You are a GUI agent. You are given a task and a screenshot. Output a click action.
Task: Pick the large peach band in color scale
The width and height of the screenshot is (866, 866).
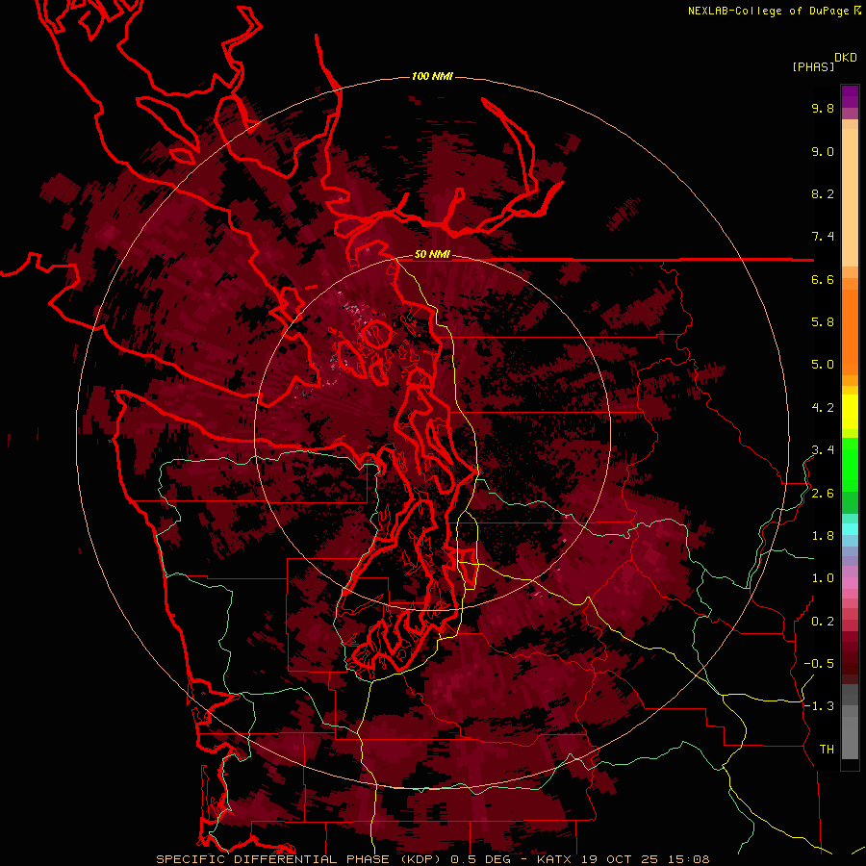point(850,197)
